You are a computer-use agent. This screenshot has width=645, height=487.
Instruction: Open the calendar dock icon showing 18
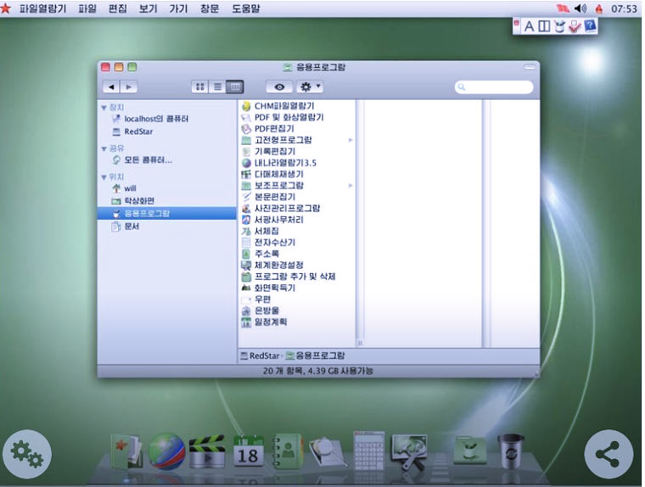tap(248, 451)
